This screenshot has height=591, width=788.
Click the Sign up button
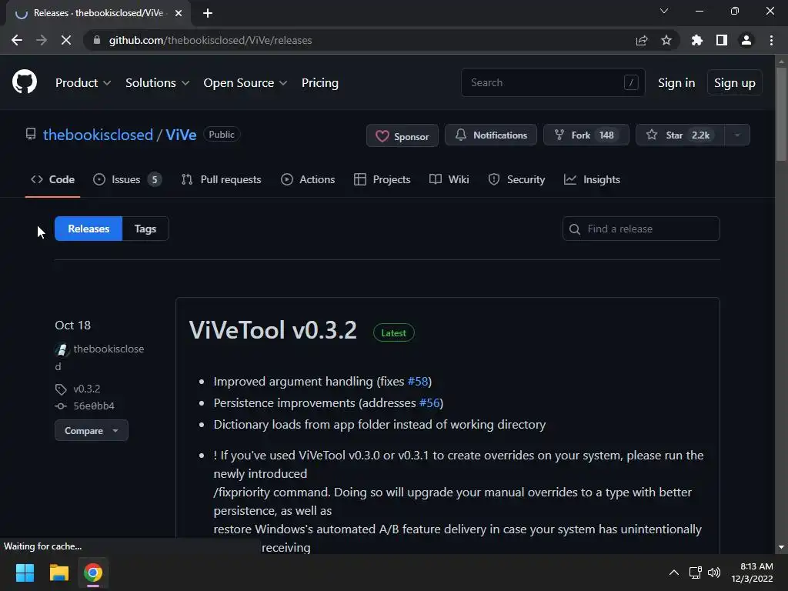[734, 83]
